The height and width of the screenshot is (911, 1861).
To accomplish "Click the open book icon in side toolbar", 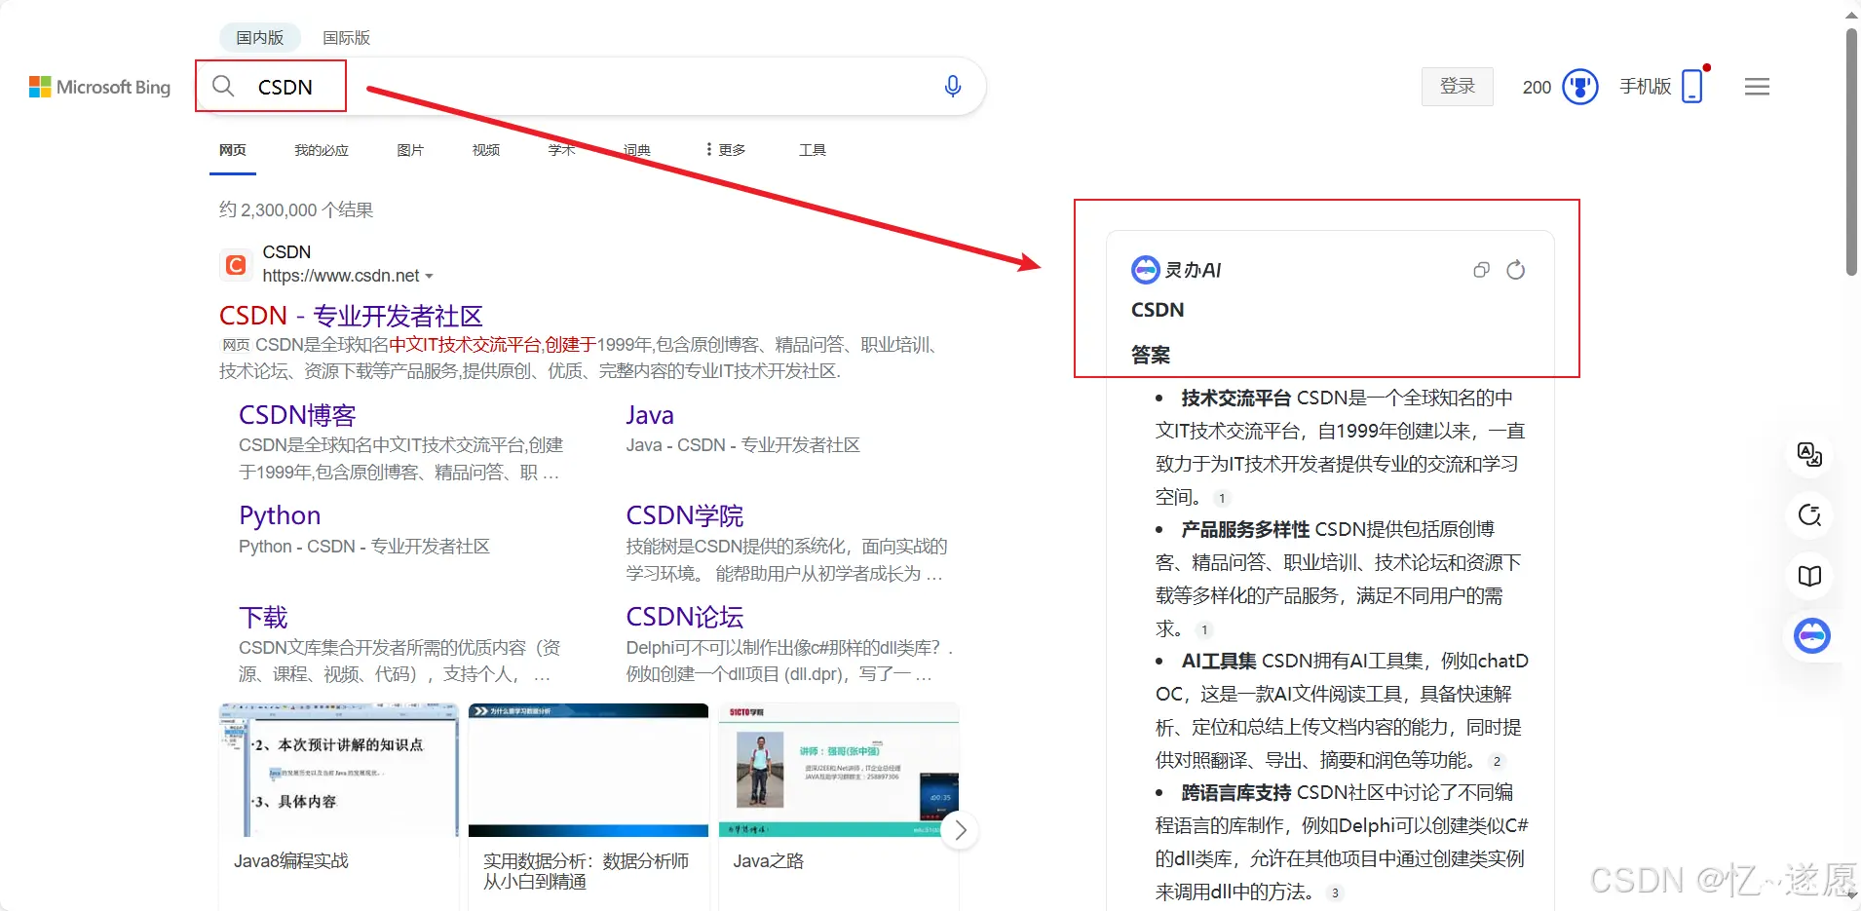I will pyautogui.click(x=1809, y=576).
